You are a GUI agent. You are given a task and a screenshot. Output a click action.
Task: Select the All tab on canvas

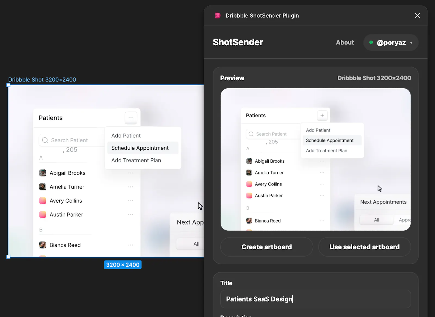pyautogui.click(x=190, y=244)
